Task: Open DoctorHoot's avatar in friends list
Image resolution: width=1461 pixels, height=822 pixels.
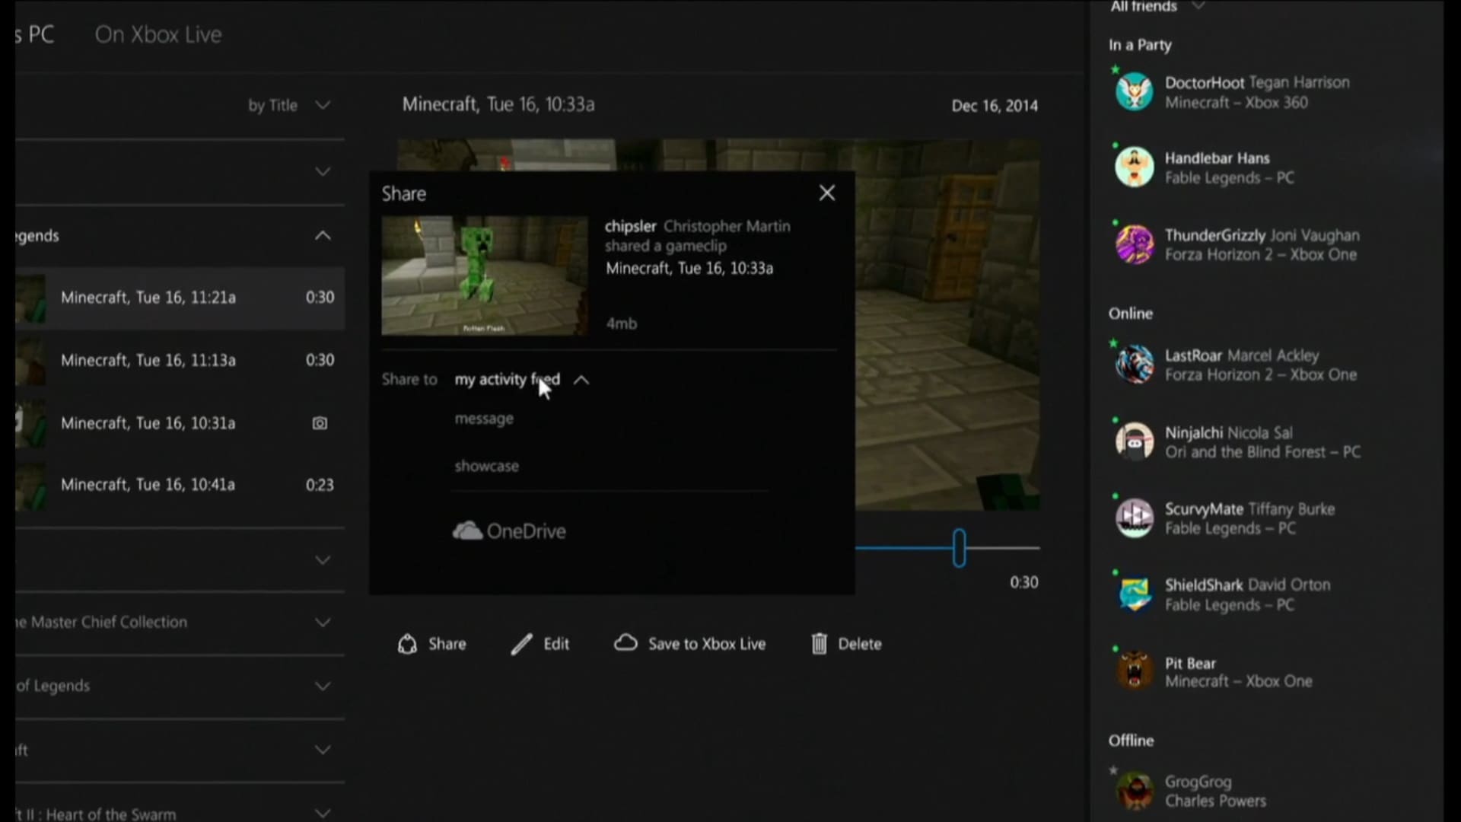Action: coord(1134,92)
